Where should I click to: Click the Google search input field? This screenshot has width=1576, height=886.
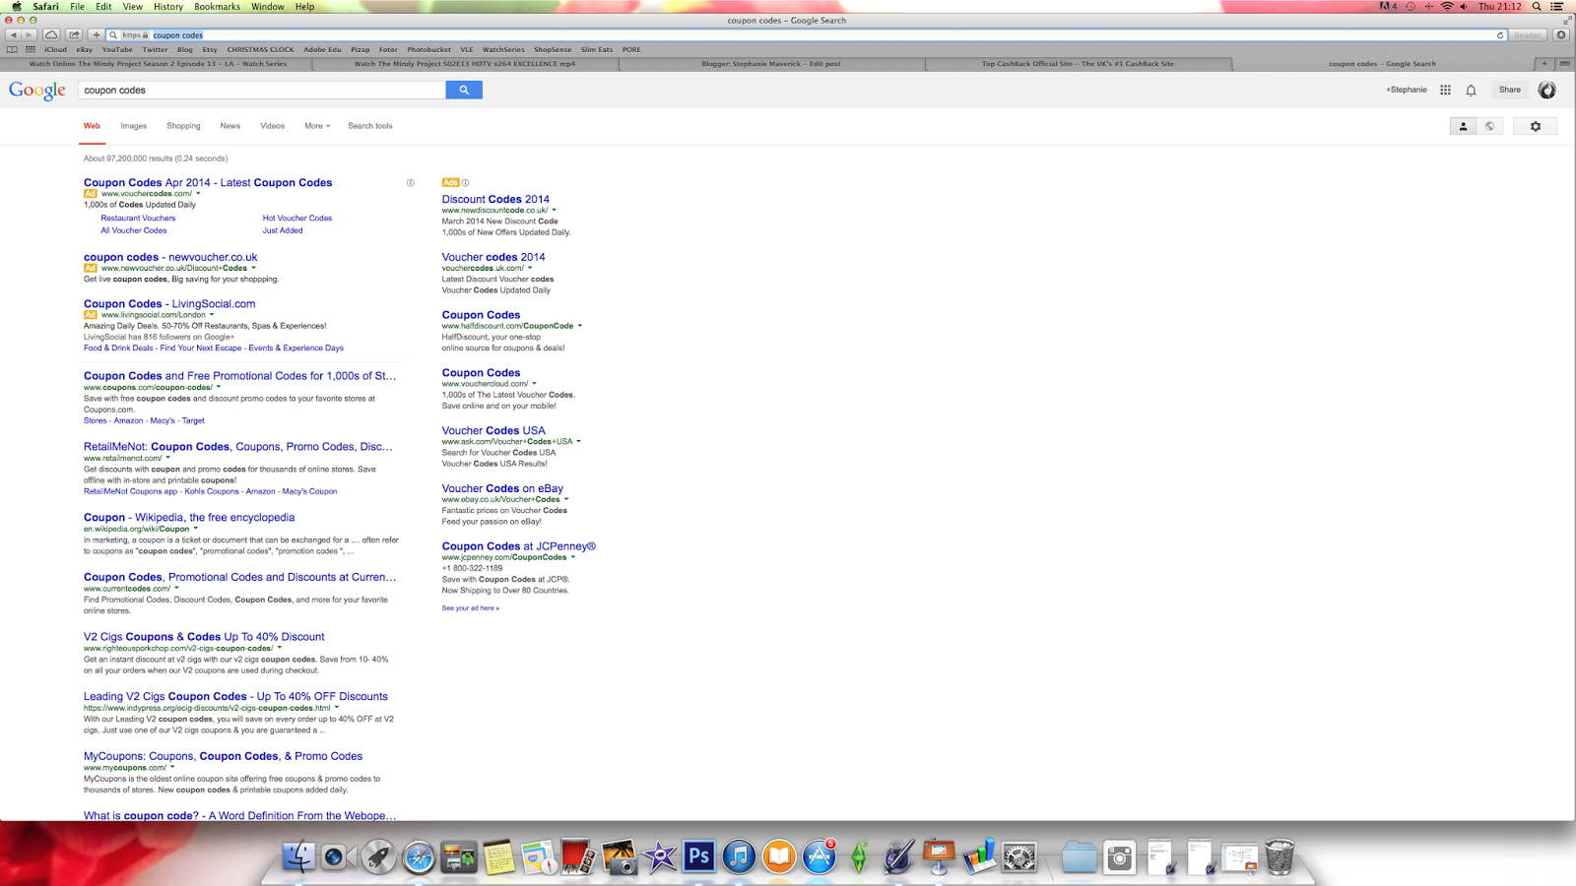[x=262, y=91]
